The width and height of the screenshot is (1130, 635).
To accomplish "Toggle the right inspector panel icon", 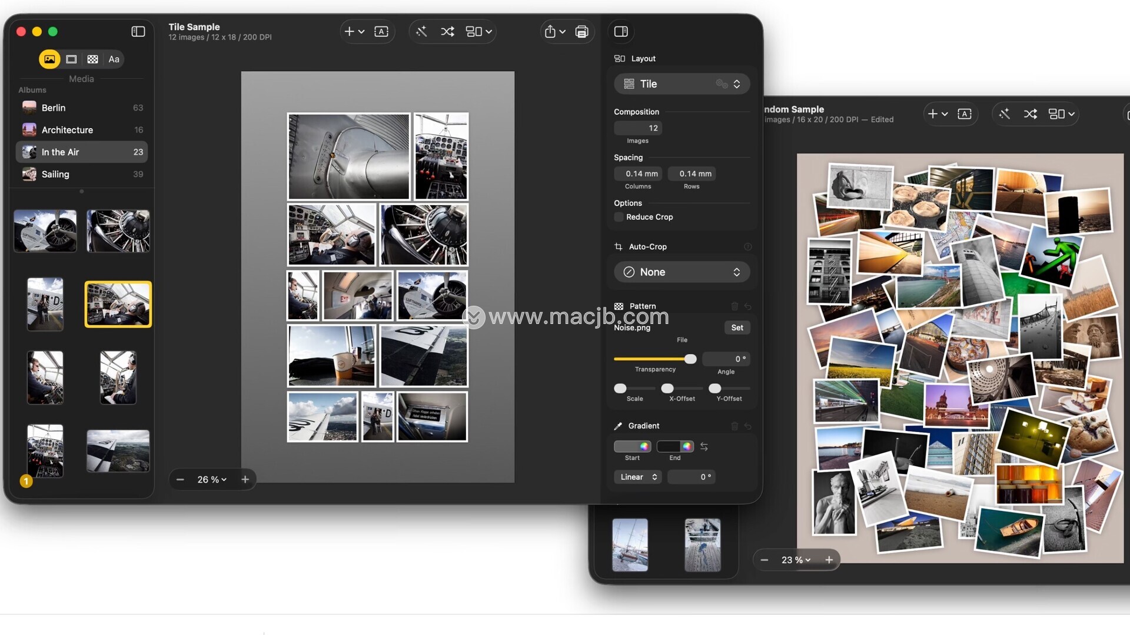I will tap(621, 32).
